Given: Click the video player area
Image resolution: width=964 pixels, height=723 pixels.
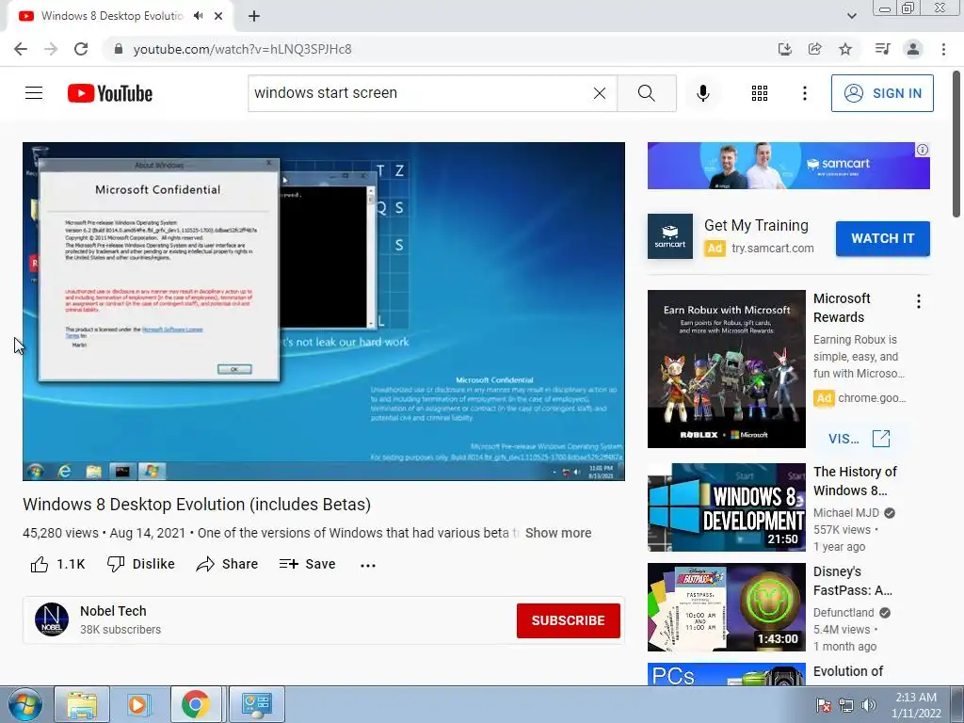Looking at the screenshot, I should tap(324, 311).
